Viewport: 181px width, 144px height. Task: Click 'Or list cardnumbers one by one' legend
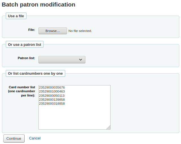pyautogui.click(x=35, y=74)
